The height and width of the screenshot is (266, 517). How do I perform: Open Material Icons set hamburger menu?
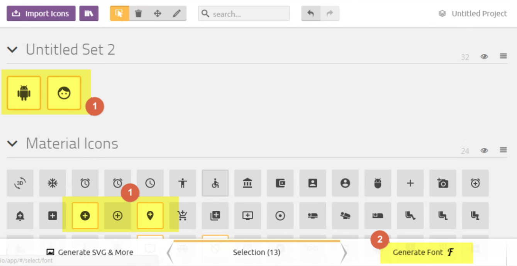pos(503,150)
